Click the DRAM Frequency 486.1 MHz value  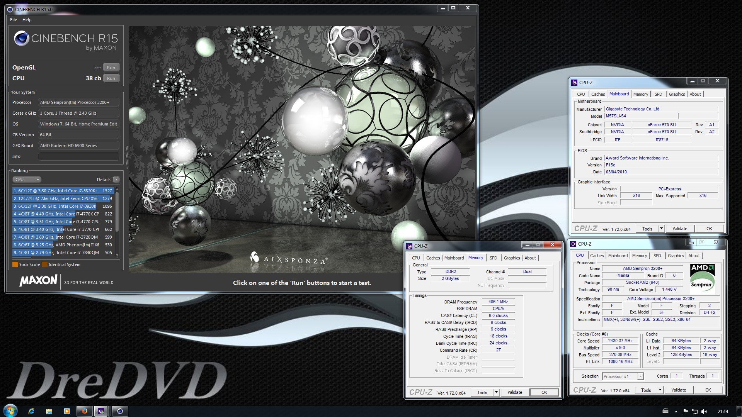tap(498, 302)
